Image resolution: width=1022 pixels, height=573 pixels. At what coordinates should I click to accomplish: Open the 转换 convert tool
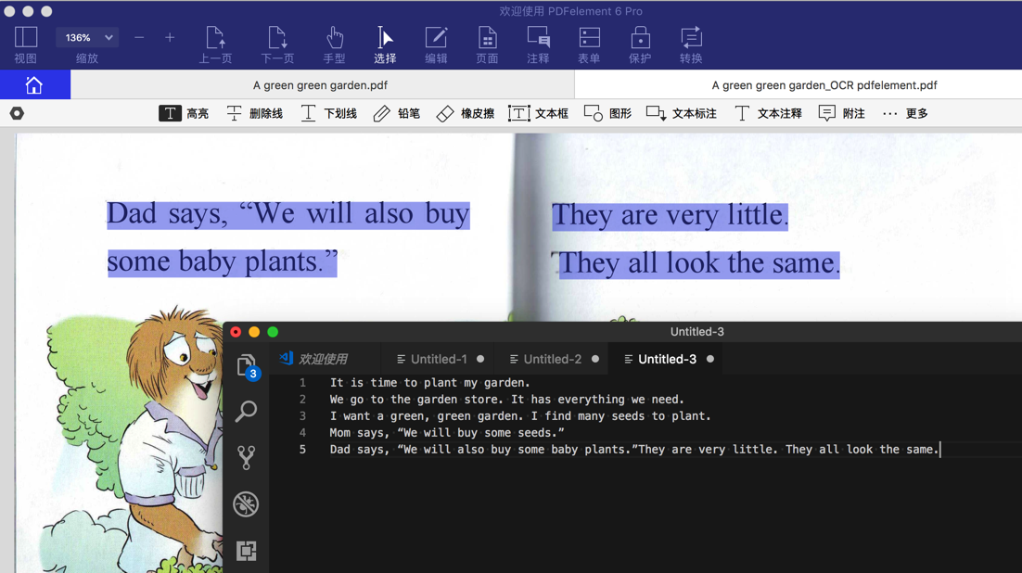coord(691,45)
